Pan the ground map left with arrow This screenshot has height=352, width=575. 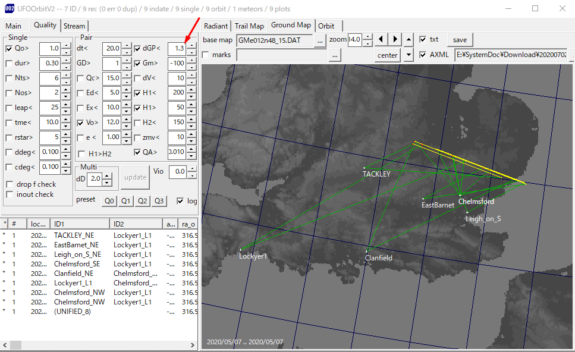click(381, 40)
